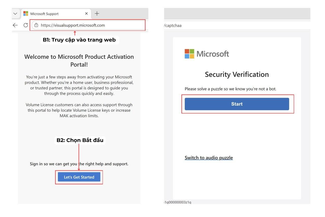Open the tab search chevron dropdown
Screen dimensions: 325x217
pyautogui.click(x=15, y=13)
